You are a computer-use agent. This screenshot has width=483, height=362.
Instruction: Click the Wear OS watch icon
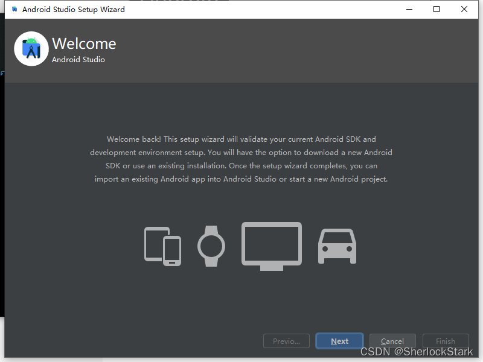pyautogui.click(x=211, y=246)
